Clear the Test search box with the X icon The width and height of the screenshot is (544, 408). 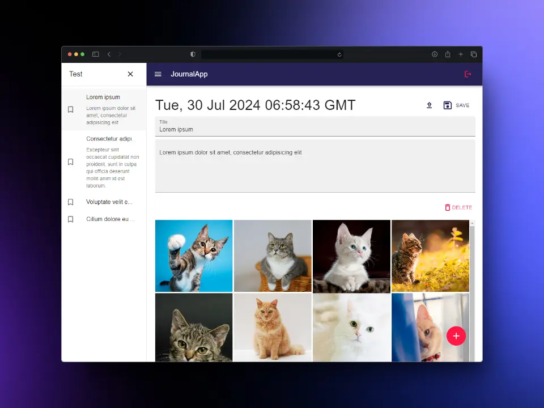[130, 74]
